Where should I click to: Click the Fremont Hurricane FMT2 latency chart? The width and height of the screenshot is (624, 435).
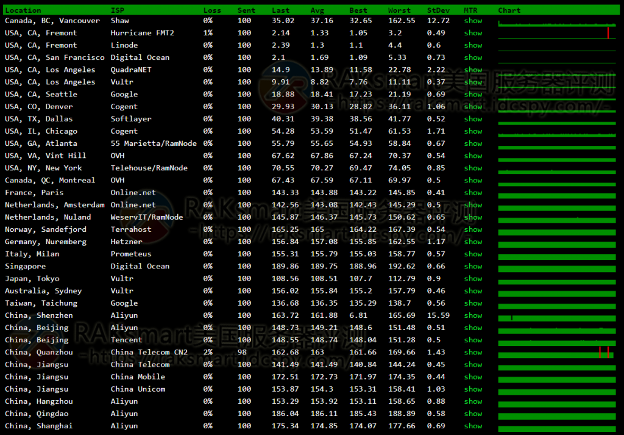[557, 33]
